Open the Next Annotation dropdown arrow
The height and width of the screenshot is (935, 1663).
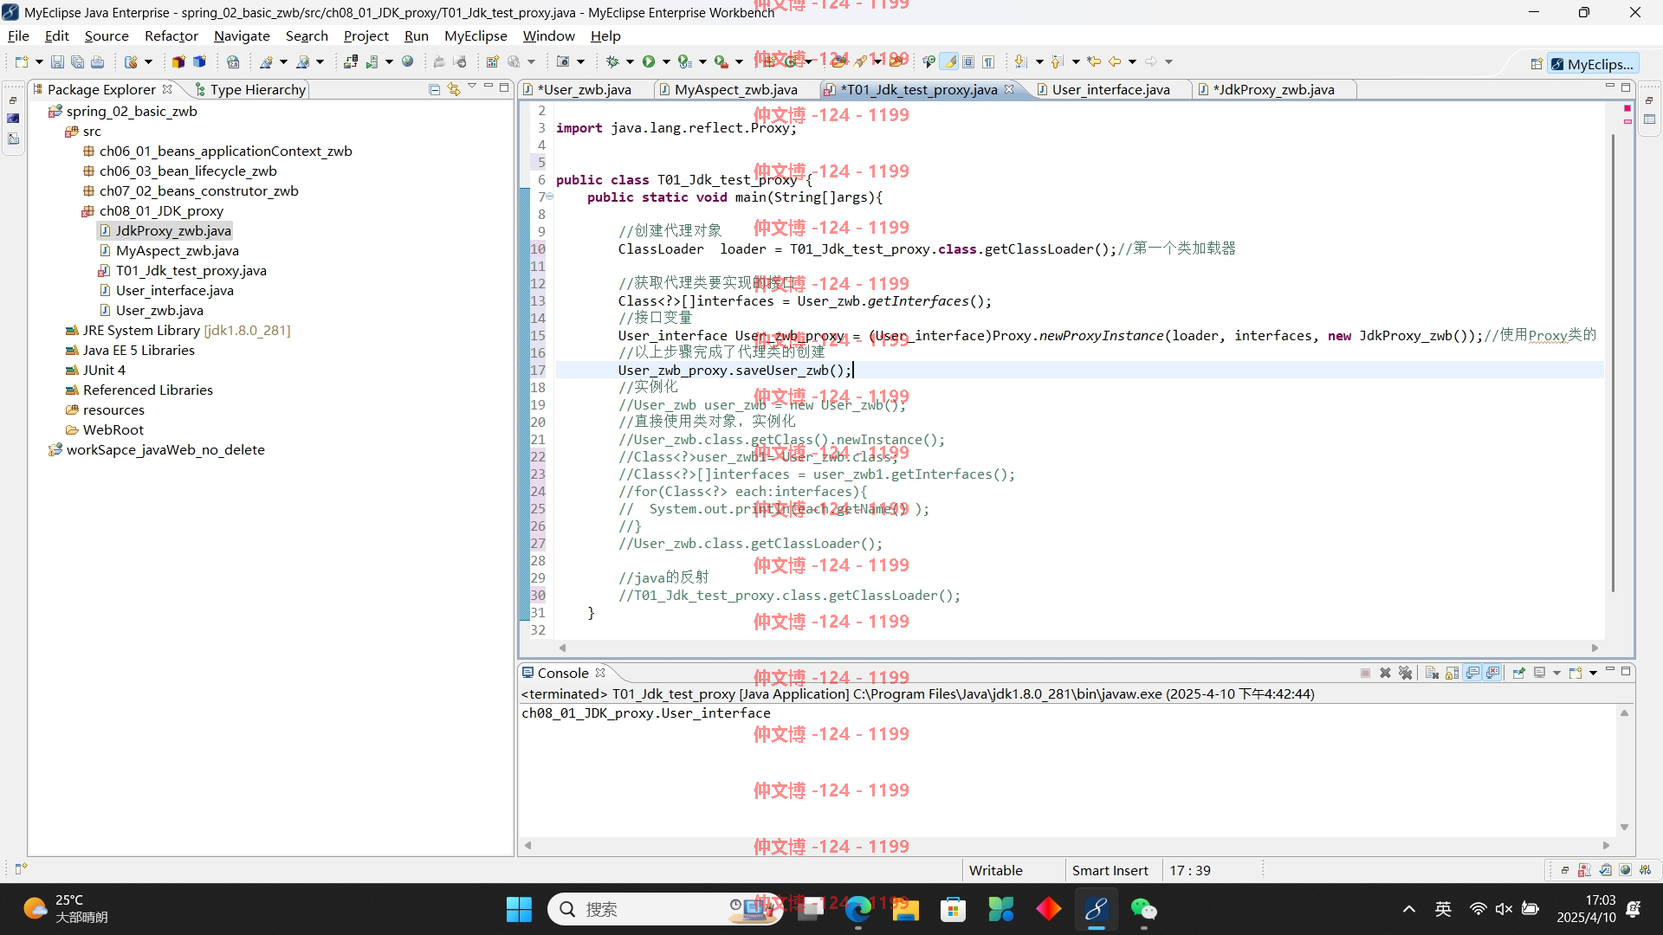[1039, 61]
